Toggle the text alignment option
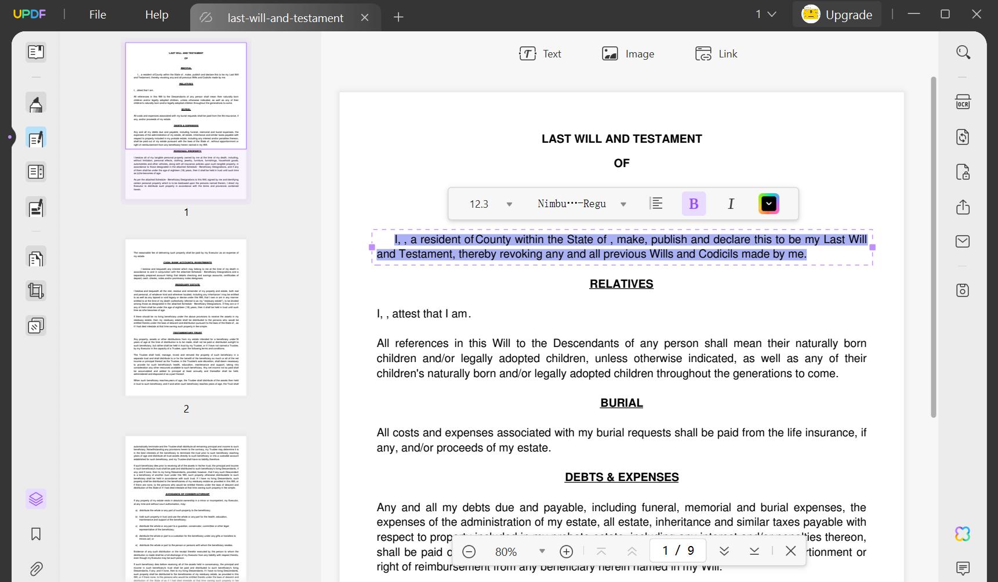 (x=656, y=204)
